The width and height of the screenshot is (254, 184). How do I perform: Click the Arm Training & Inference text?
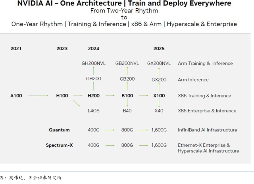[205, 63]
